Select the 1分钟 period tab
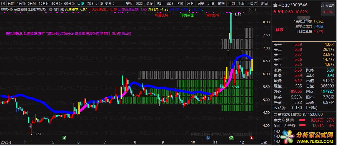The image size is (338, 146). point(21,4)
